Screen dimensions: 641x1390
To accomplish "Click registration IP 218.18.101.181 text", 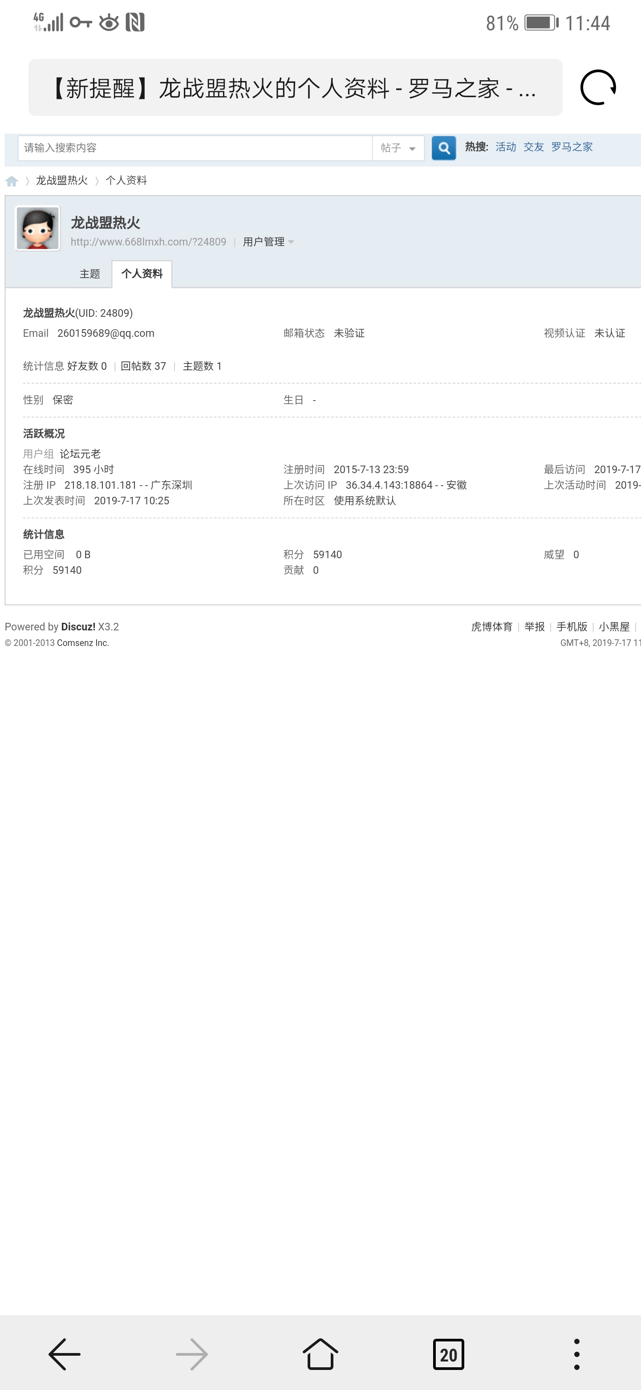I will (100, 485).
